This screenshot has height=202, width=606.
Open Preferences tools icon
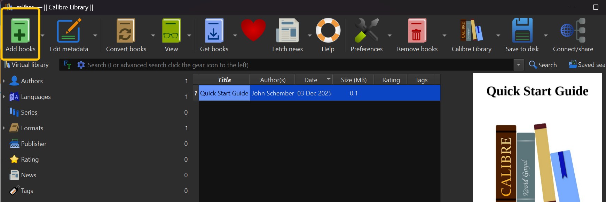(x=367, y=30)
